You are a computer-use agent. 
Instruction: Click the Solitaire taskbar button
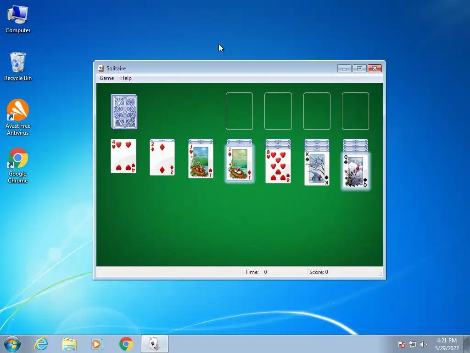pos(154,344)
